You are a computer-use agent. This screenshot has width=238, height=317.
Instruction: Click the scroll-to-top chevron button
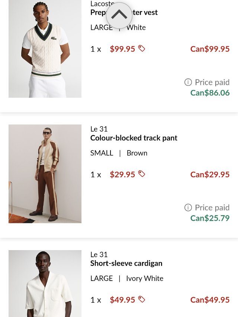click(x=119, y=15)
